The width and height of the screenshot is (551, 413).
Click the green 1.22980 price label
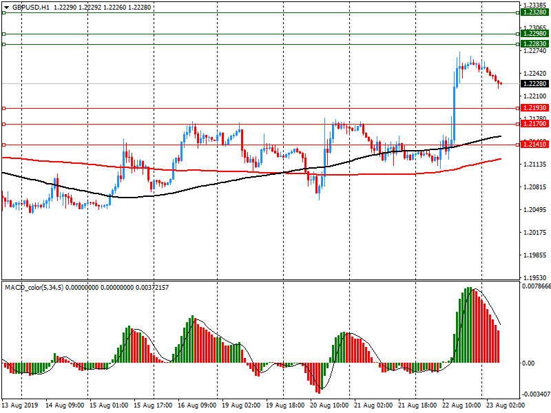click(535, 33)
